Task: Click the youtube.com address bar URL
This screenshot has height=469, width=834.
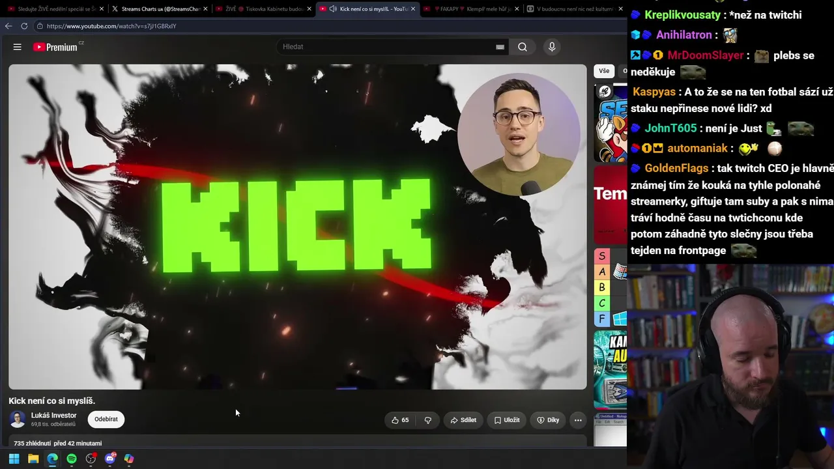Action: point(111,26)
